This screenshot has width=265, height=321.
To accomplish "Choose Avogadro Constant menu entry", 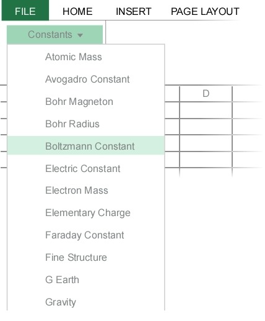I will (x=86, y=79).
